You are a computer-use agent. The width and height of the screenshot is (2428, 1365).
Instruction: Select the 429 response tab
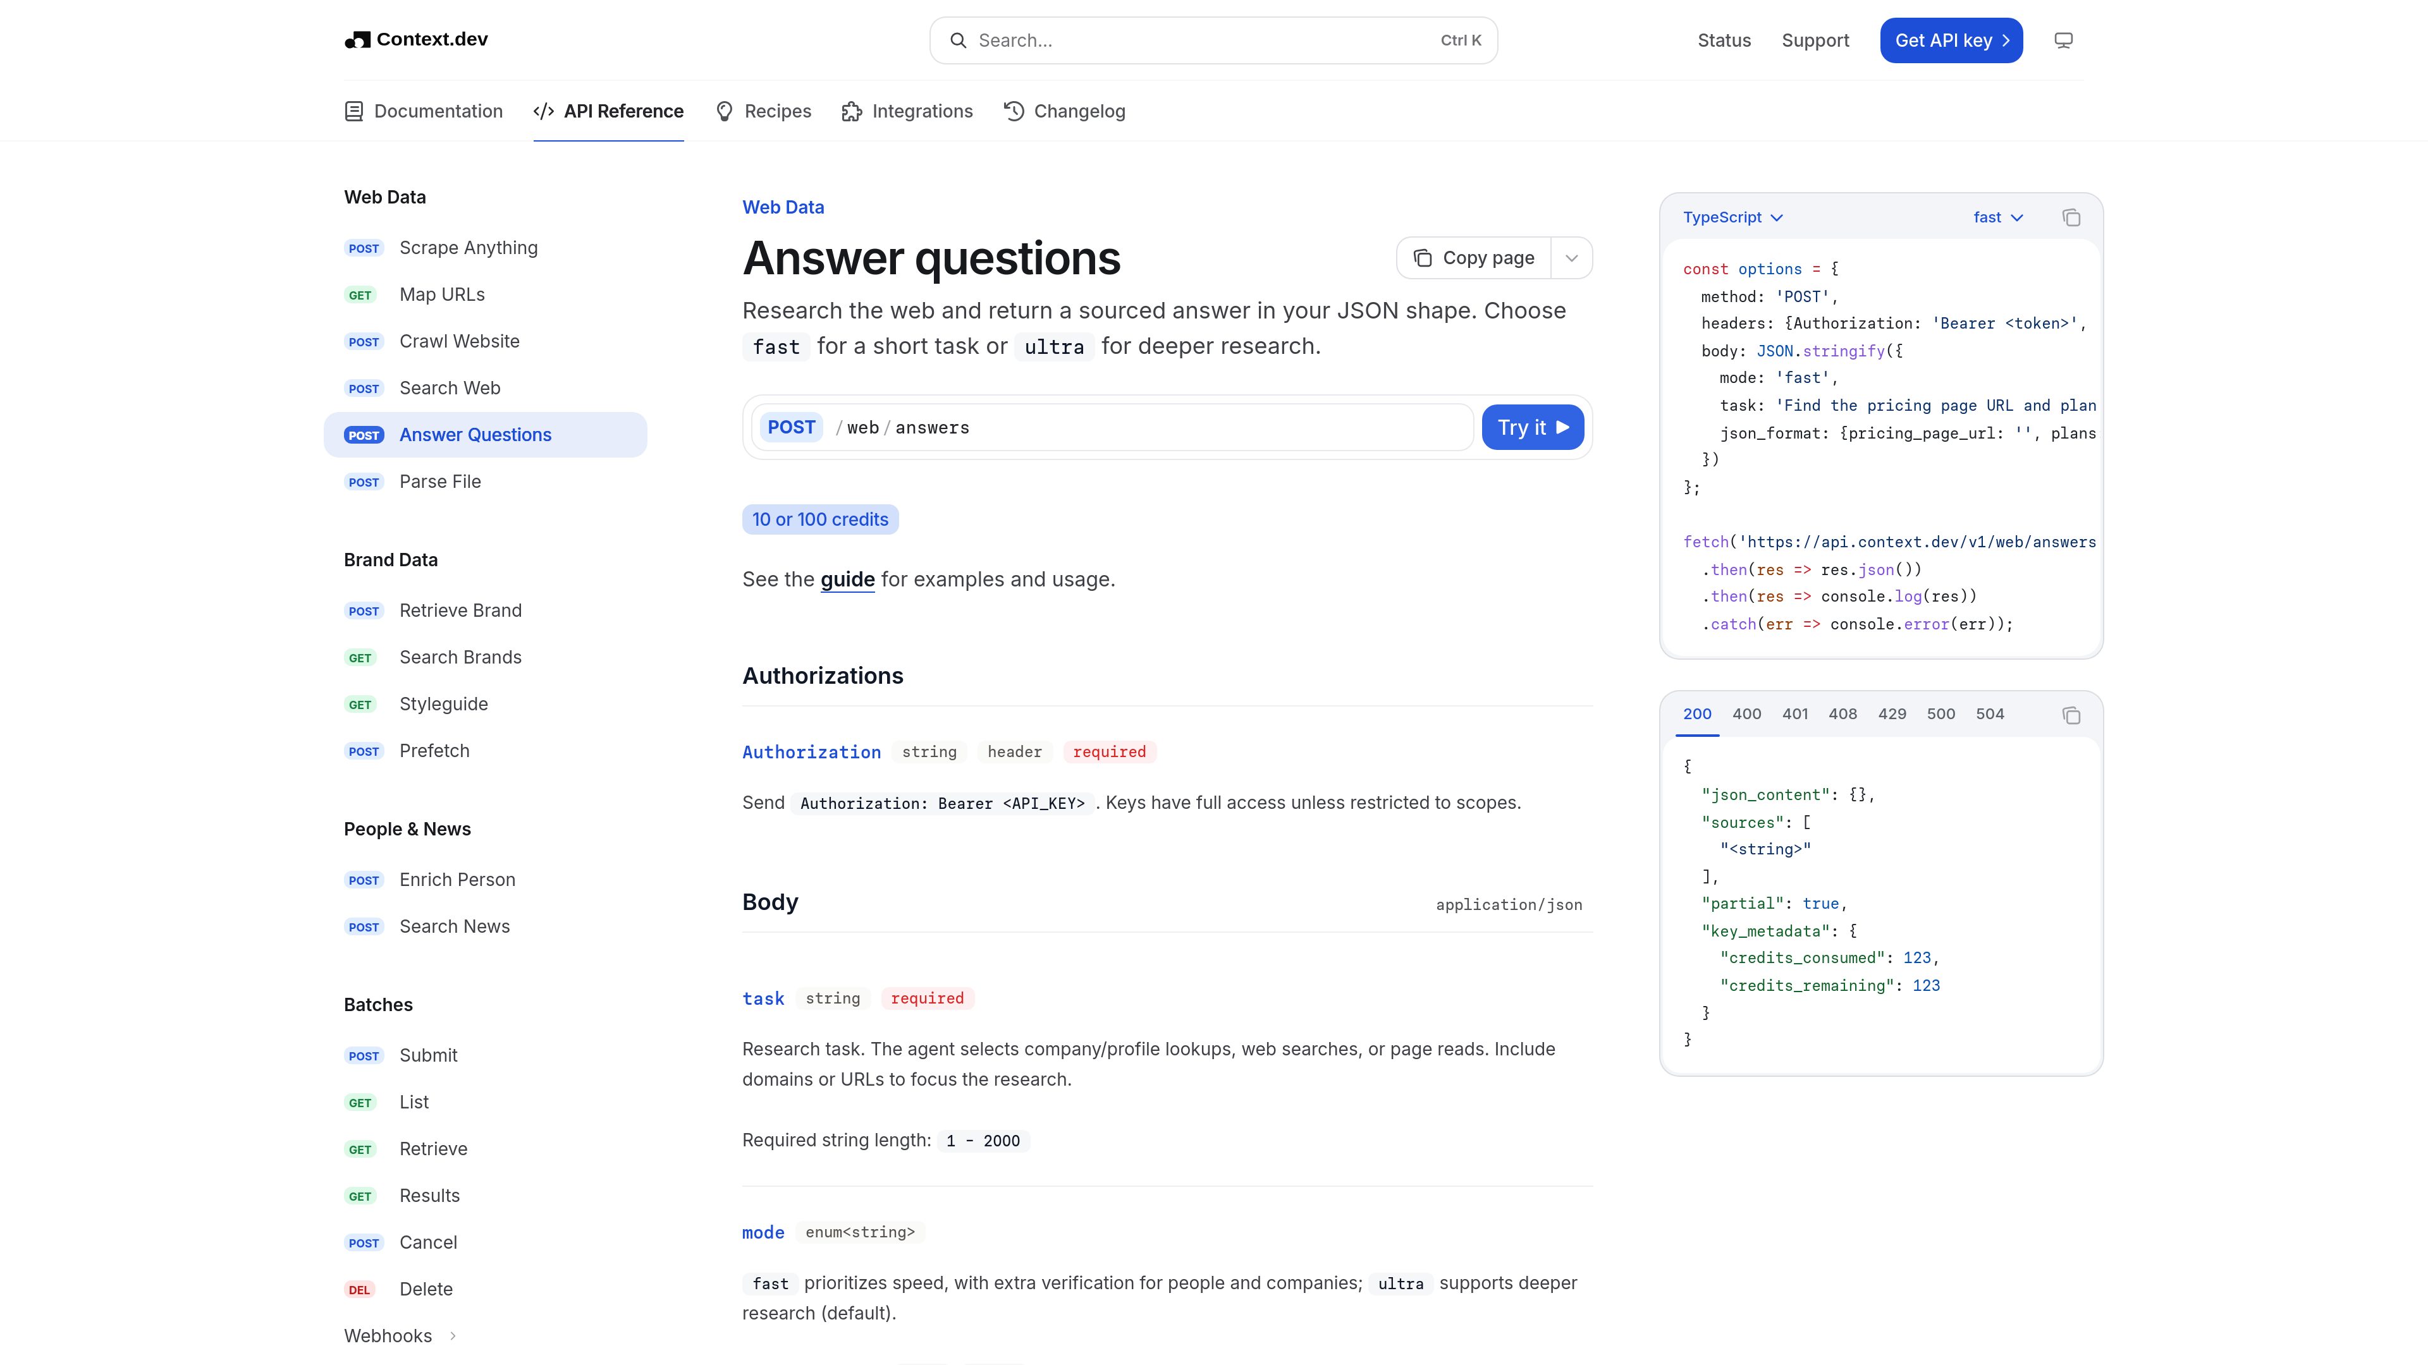tap(1892, 714)
